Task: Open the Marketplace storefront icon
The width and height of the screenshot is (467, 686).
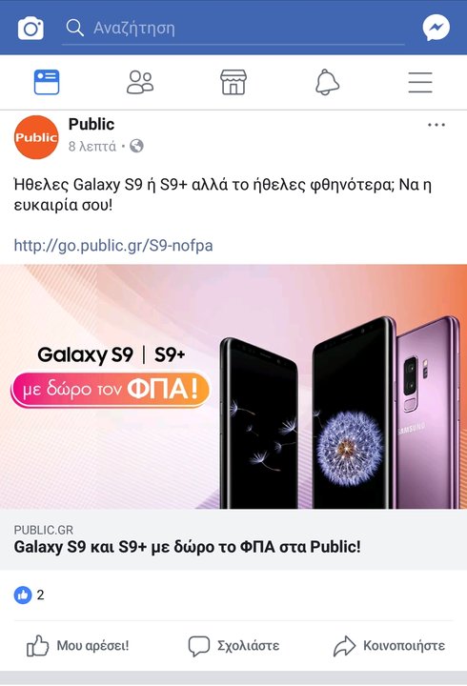Action: [233, 82]
